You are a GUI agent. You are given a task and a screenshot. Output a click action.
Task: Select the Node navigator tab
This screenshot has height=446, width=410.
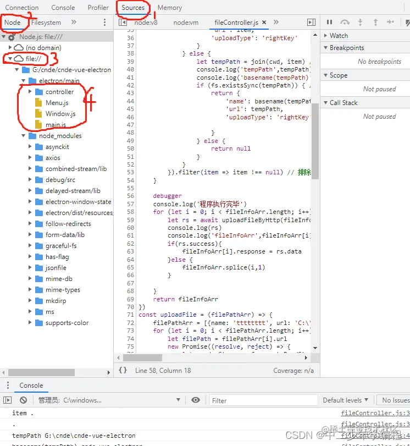[12, 23]
